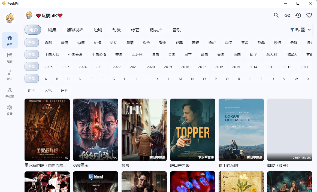This screenshot has width=317, height=192.
Task: Filter by genre 喜剧
Action: point(48,42)
